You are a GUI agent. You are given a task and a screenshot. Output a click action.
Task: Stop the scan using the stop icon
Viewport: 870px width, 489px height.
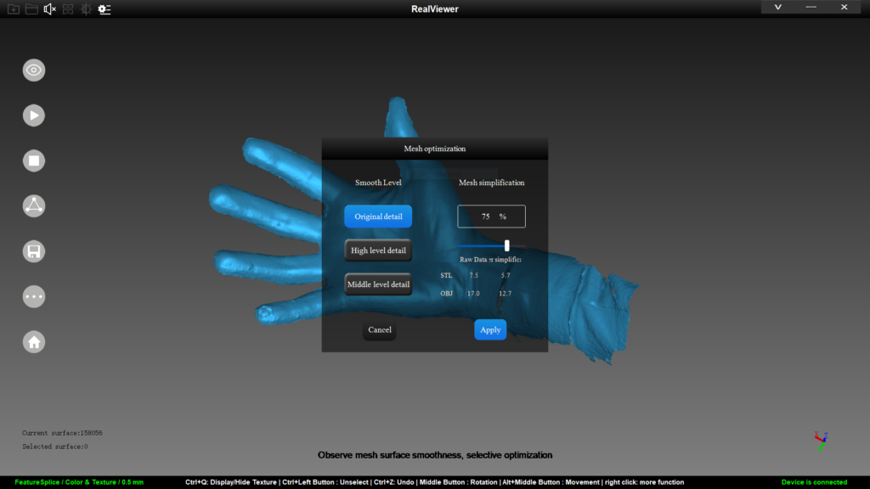(x=34, y=160)
